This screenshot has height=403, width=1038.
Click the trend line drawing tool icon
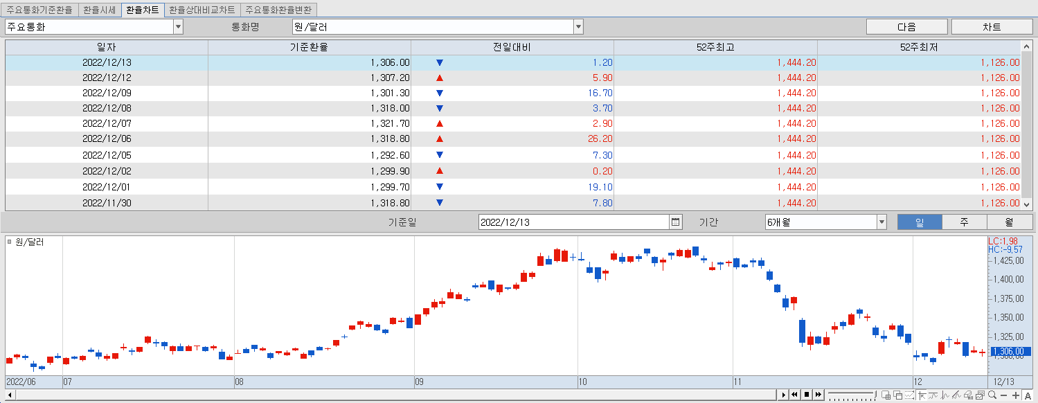(933, 395)
